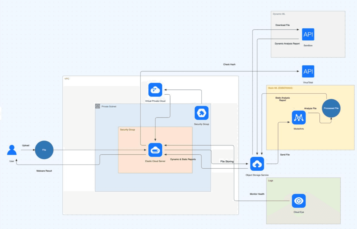Select the Object Storage Service caption
This screenshot has height=229, width=357.
pos(257,175)
